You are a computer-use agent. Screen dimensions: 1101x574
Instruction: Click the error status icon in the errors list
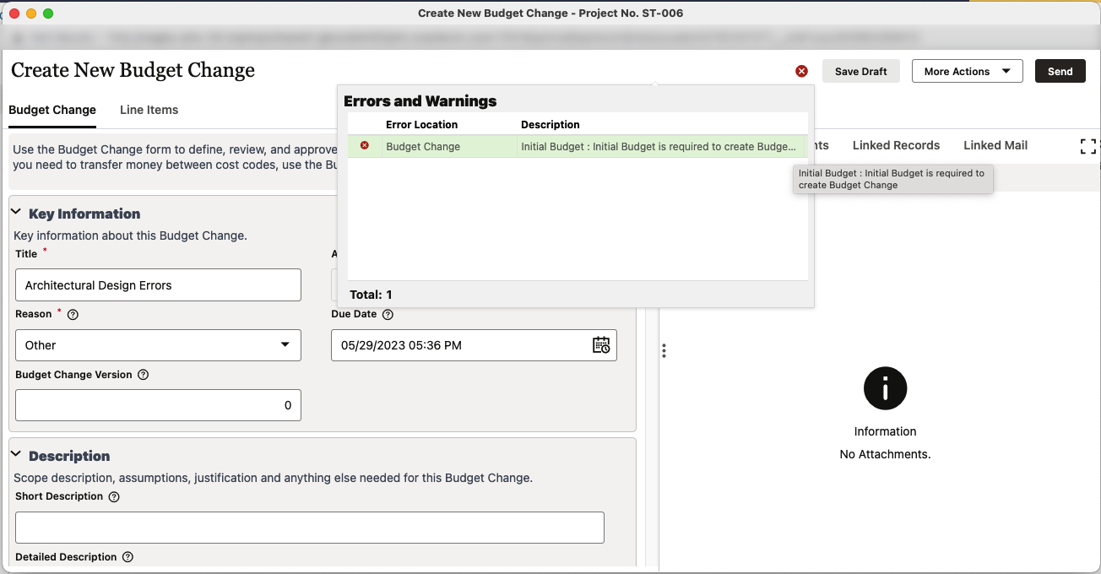[363, 146]
